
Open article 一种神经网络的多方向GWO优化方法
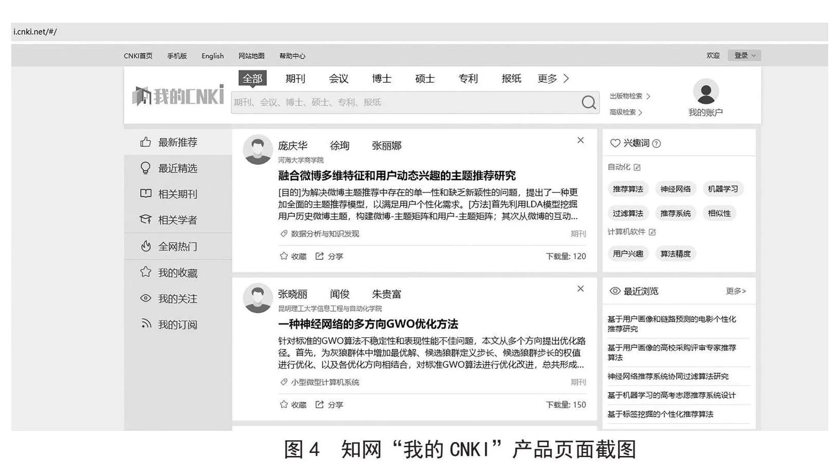[x=368, y=324]
